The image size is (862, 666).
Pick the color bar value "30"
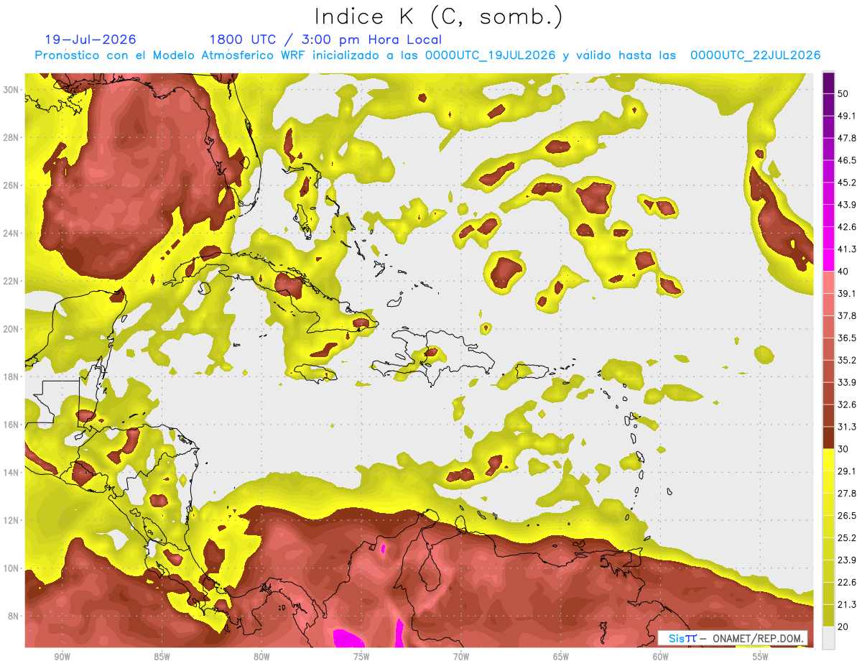[x=843, y=449]
